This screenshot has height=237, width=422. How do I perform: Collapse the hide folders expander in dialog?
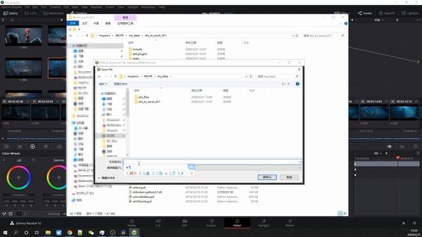[106, 178]
